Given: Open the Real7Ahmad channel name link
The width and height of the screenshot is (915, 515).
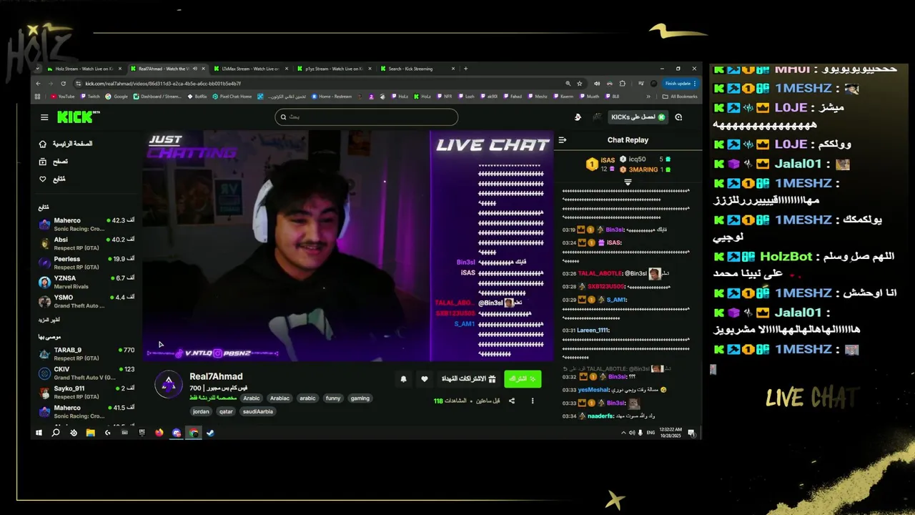Looking at the screenshot, I should pos(216,376).
